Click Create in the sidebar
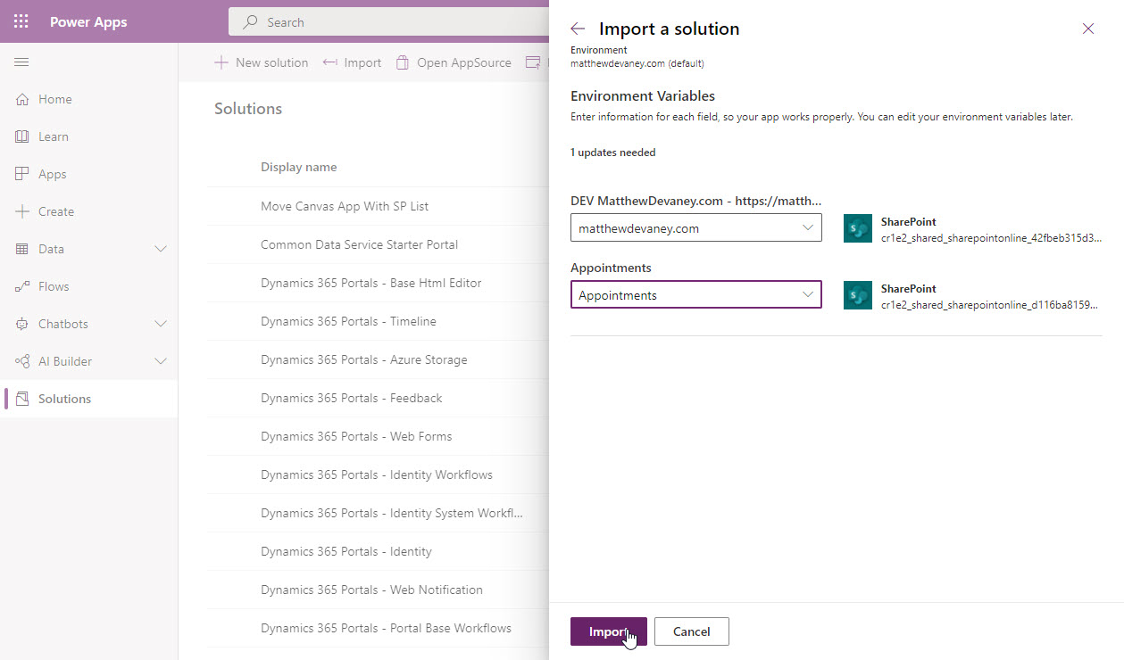The height and width of the screenshot is (660, 1124). click(x=57, y=210)
